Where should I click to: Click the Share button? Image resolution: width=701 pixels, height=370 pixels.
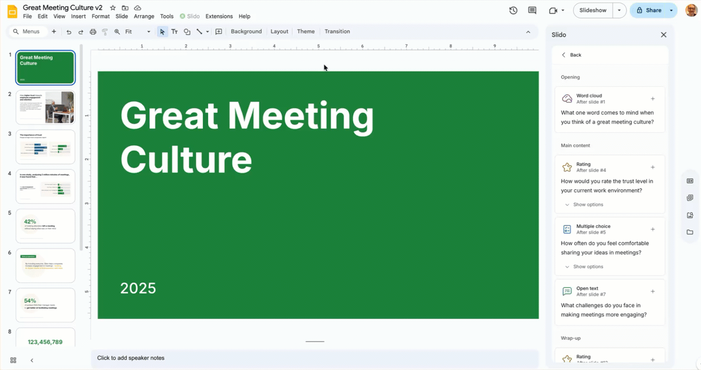point(648,10)
